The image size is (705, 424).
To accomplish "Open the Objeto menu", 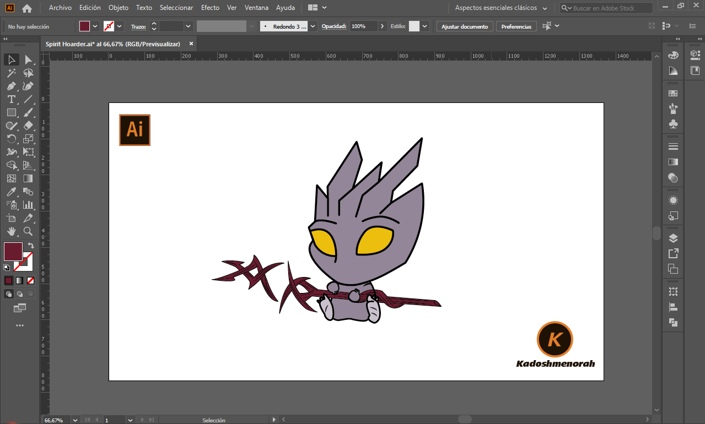I will [x=119, y=8].
